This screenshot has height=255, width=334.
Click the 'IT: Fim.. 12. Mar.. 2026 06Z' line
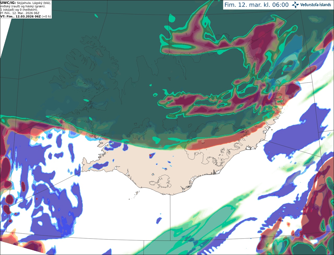pos(20,13)
